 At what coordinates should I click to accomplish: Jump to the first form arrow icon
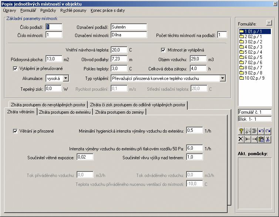pos(248,139)
